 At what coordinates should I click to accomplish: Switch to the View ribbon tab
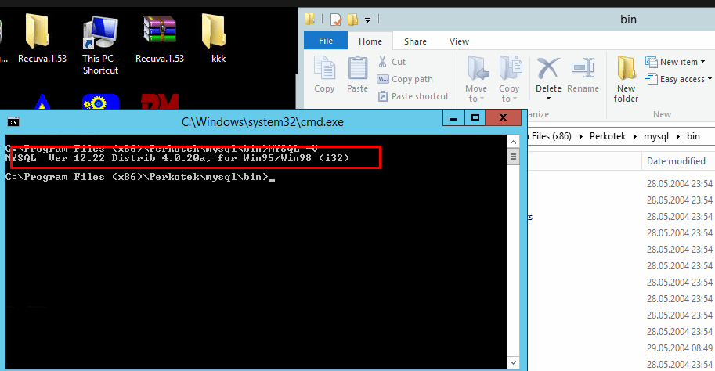click(x=459, y=41)
